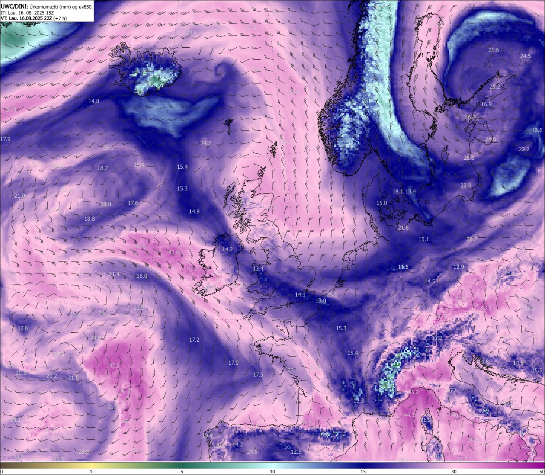Click the map value '11.5'
The width and height of the screenshot is (545, 475).
click(403, 267)
